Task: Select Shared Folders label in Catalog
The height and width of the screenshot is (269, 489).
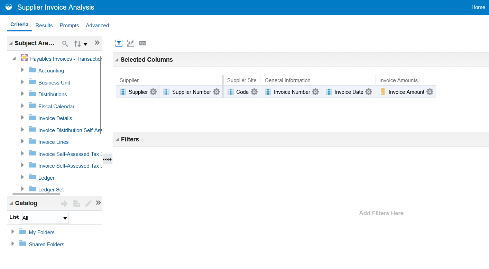Action: pos(46,245)
